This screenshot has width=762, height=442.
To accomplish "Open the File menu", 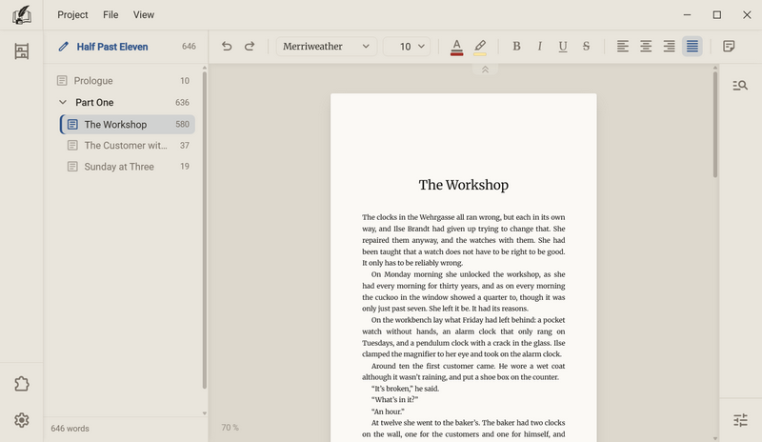I will pyautogui.click(x=110, y=14).
